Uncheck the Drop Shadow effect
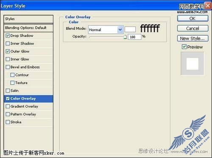The height and width of the screenshot is (158, 212). point(8,36)
